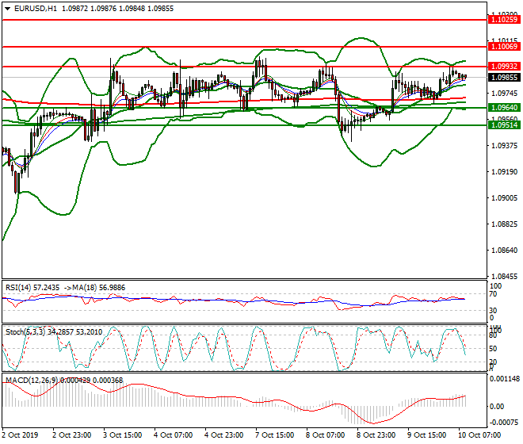523x444 pixels.
Task: Click the RSI scale value 70
Action: 493,294
